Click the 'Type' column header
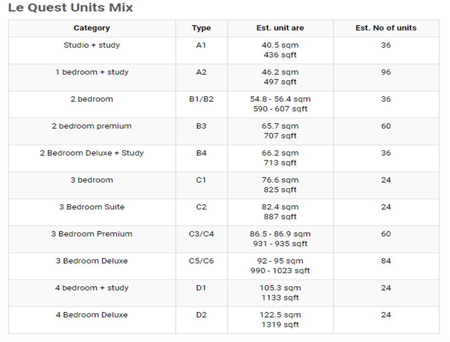This screenshot has width=450, height=342. point(201,28)
